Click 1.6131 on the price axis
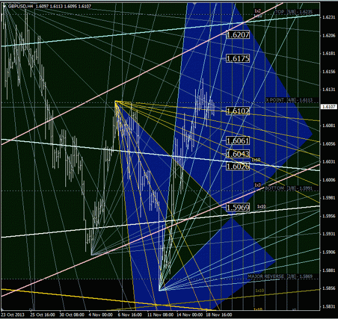 pos(329,89)
